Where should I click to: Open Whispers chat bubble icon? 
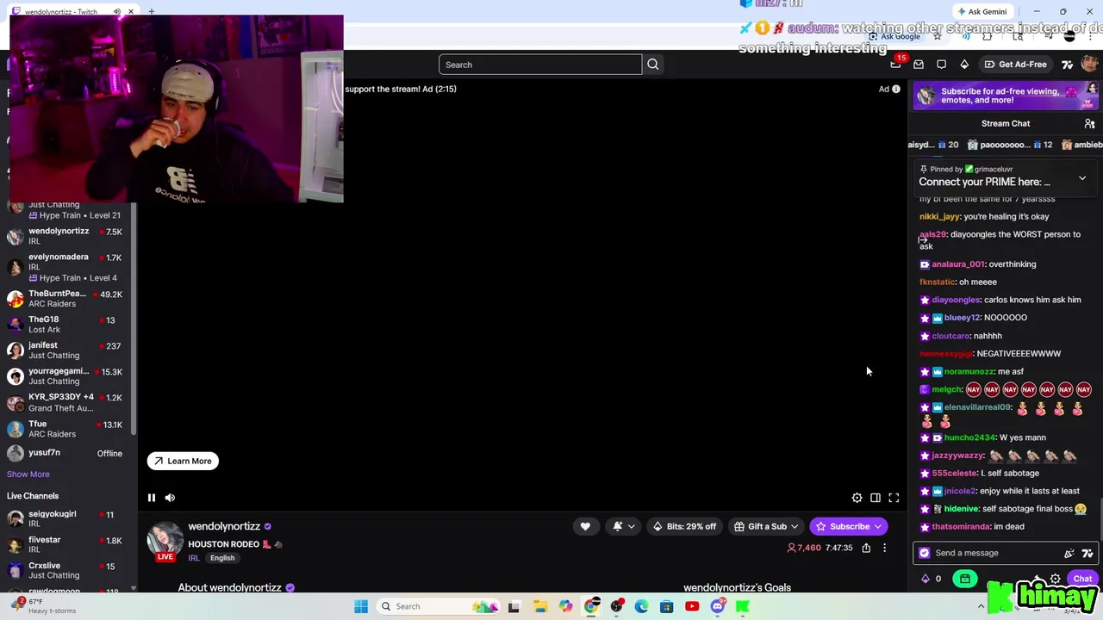pos(941,65)
